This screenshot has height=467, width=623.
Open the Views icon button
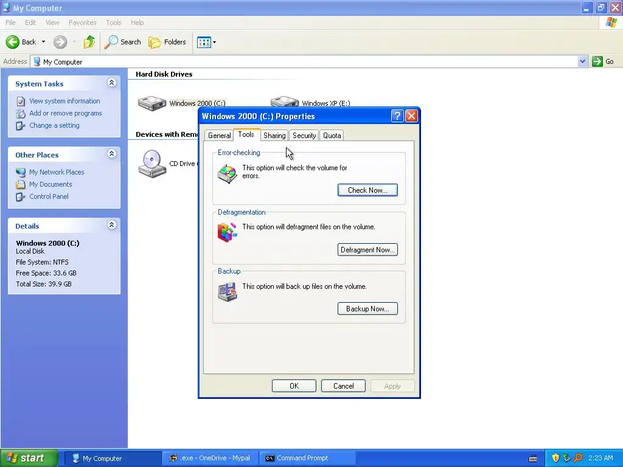pyautogui.click(x=204, y=42)
